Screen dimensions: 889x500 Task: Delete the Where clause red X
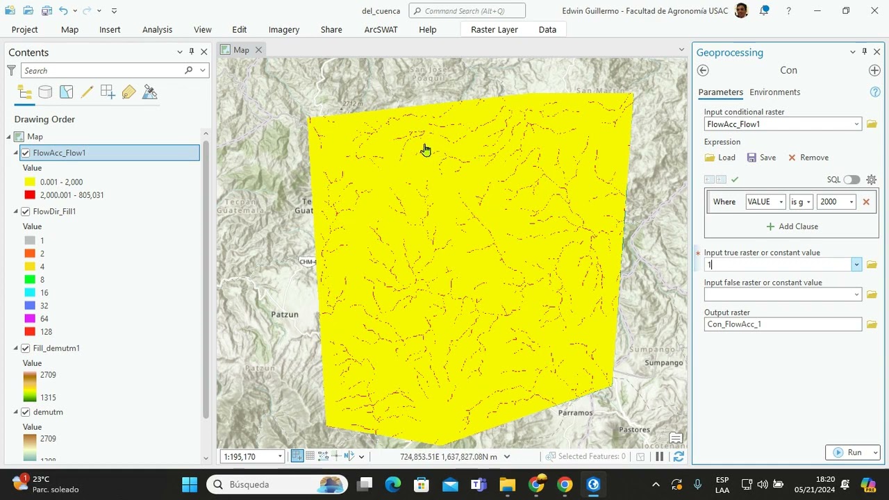pos(866,201)
